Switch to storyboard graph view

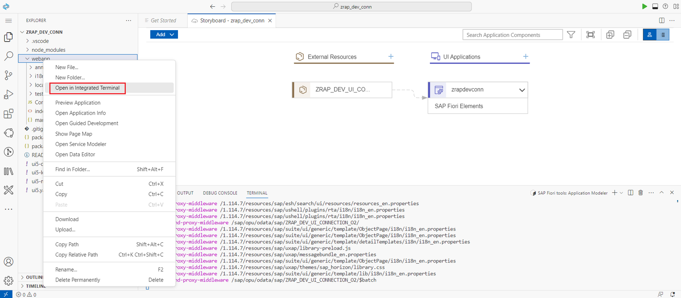pos(650,35)
